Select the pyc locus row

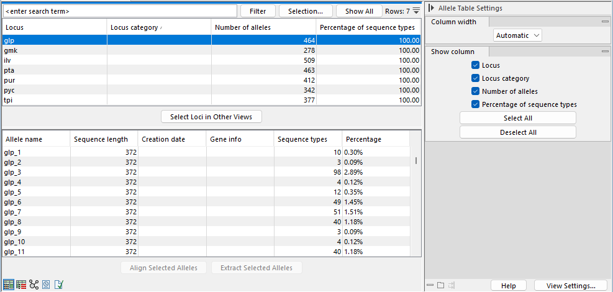tap(212, 90)
